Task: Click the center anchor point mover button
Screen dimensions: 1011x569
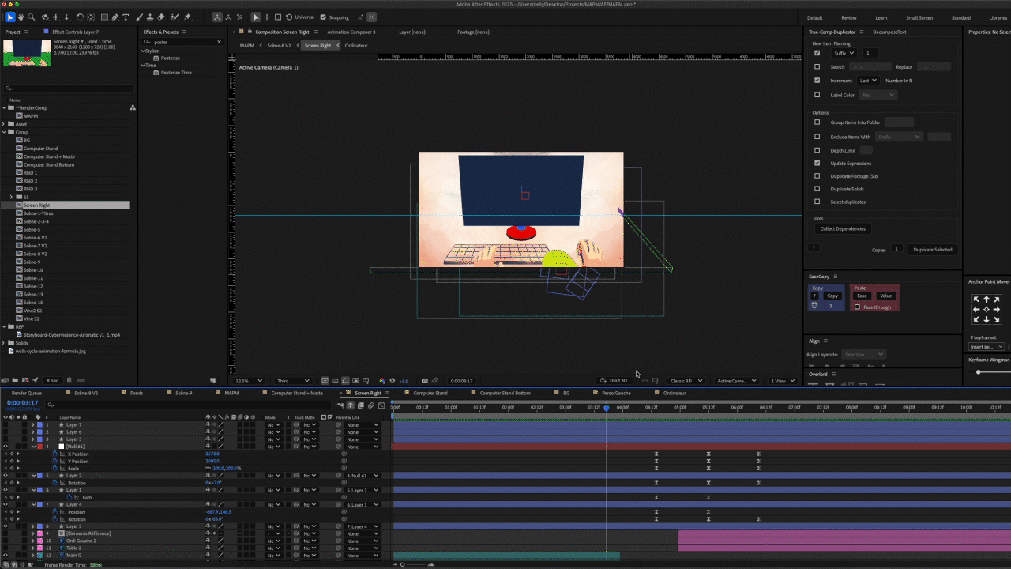Action: click(987, 310)
